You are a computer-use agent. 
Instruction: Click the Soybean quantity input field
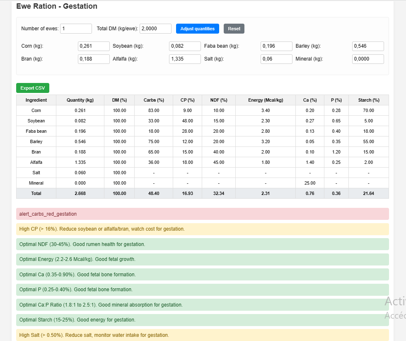pyautogui.click(x=185, y=46)
